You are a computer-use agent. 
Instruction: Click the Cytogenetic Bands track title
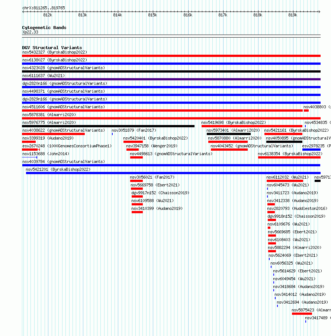point(44,28)
